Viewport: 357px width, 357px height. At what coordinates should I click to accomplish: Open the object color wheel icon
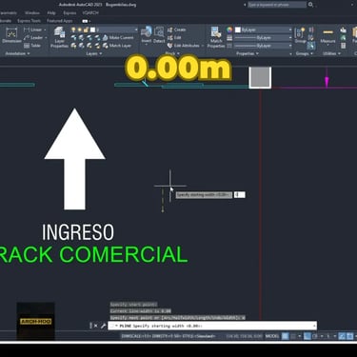click(229, 30)
